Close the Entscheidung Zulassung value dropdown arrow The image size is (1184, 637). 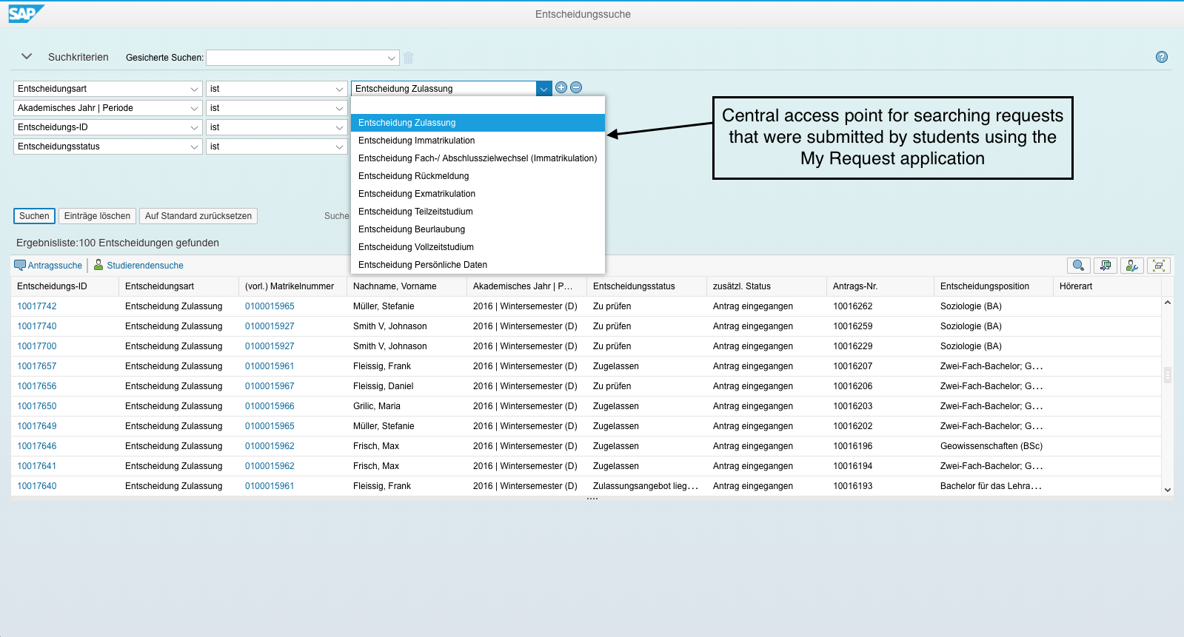pyautogui.click(x=544, y=89)
